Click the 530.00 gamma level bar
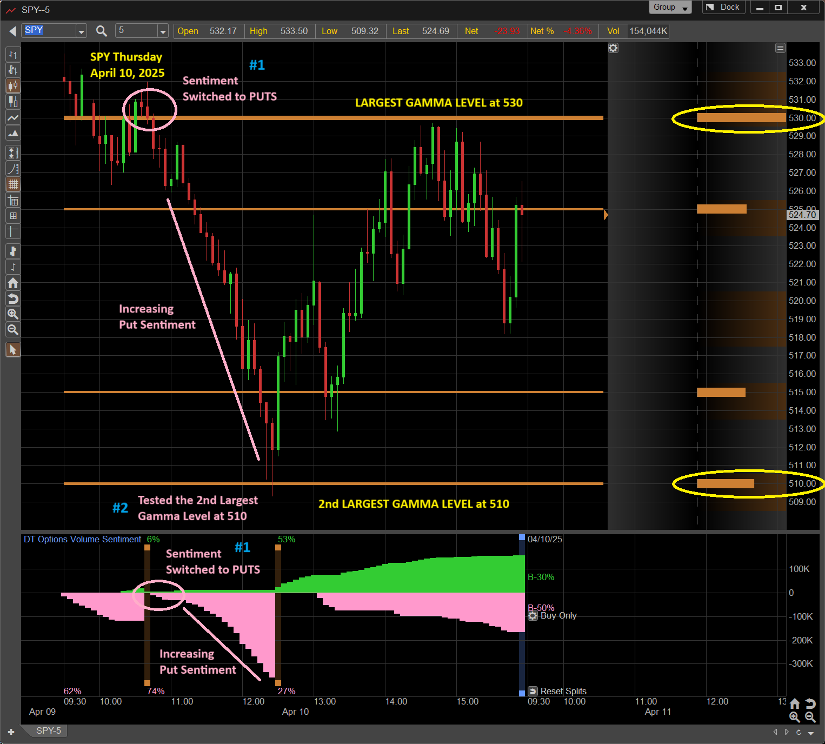The image size is (825, 744). tap(741, 118)
